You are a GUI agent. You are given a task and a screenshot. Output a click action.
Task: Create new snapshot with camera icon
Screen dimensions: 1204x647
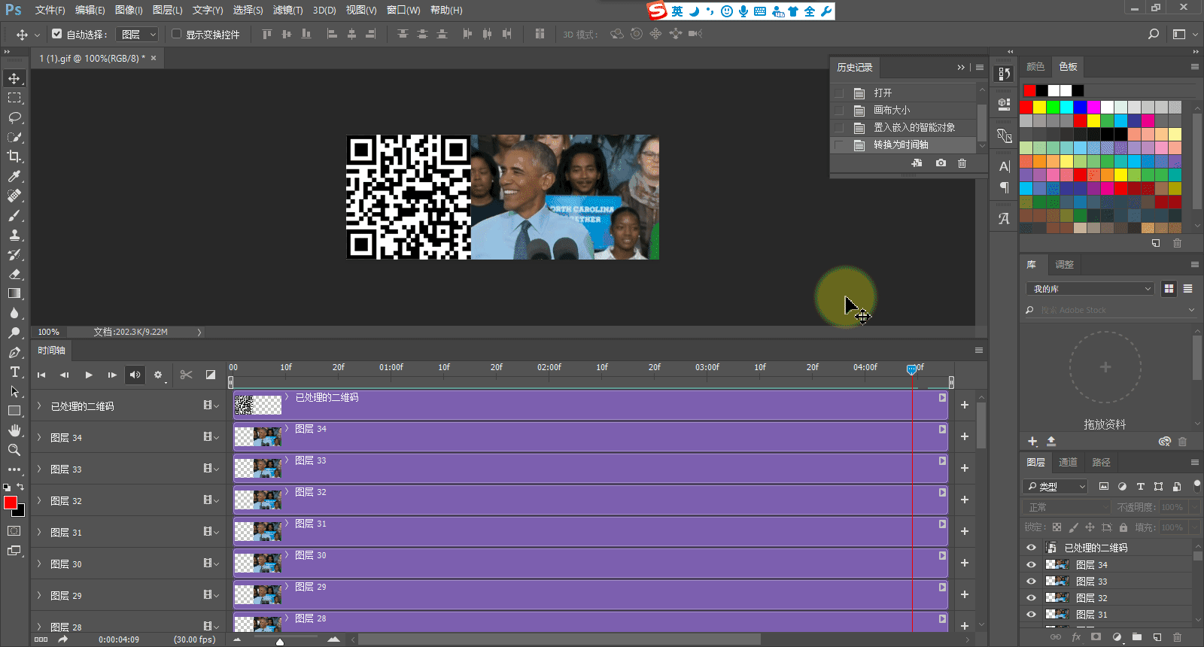tap(941, 163)
